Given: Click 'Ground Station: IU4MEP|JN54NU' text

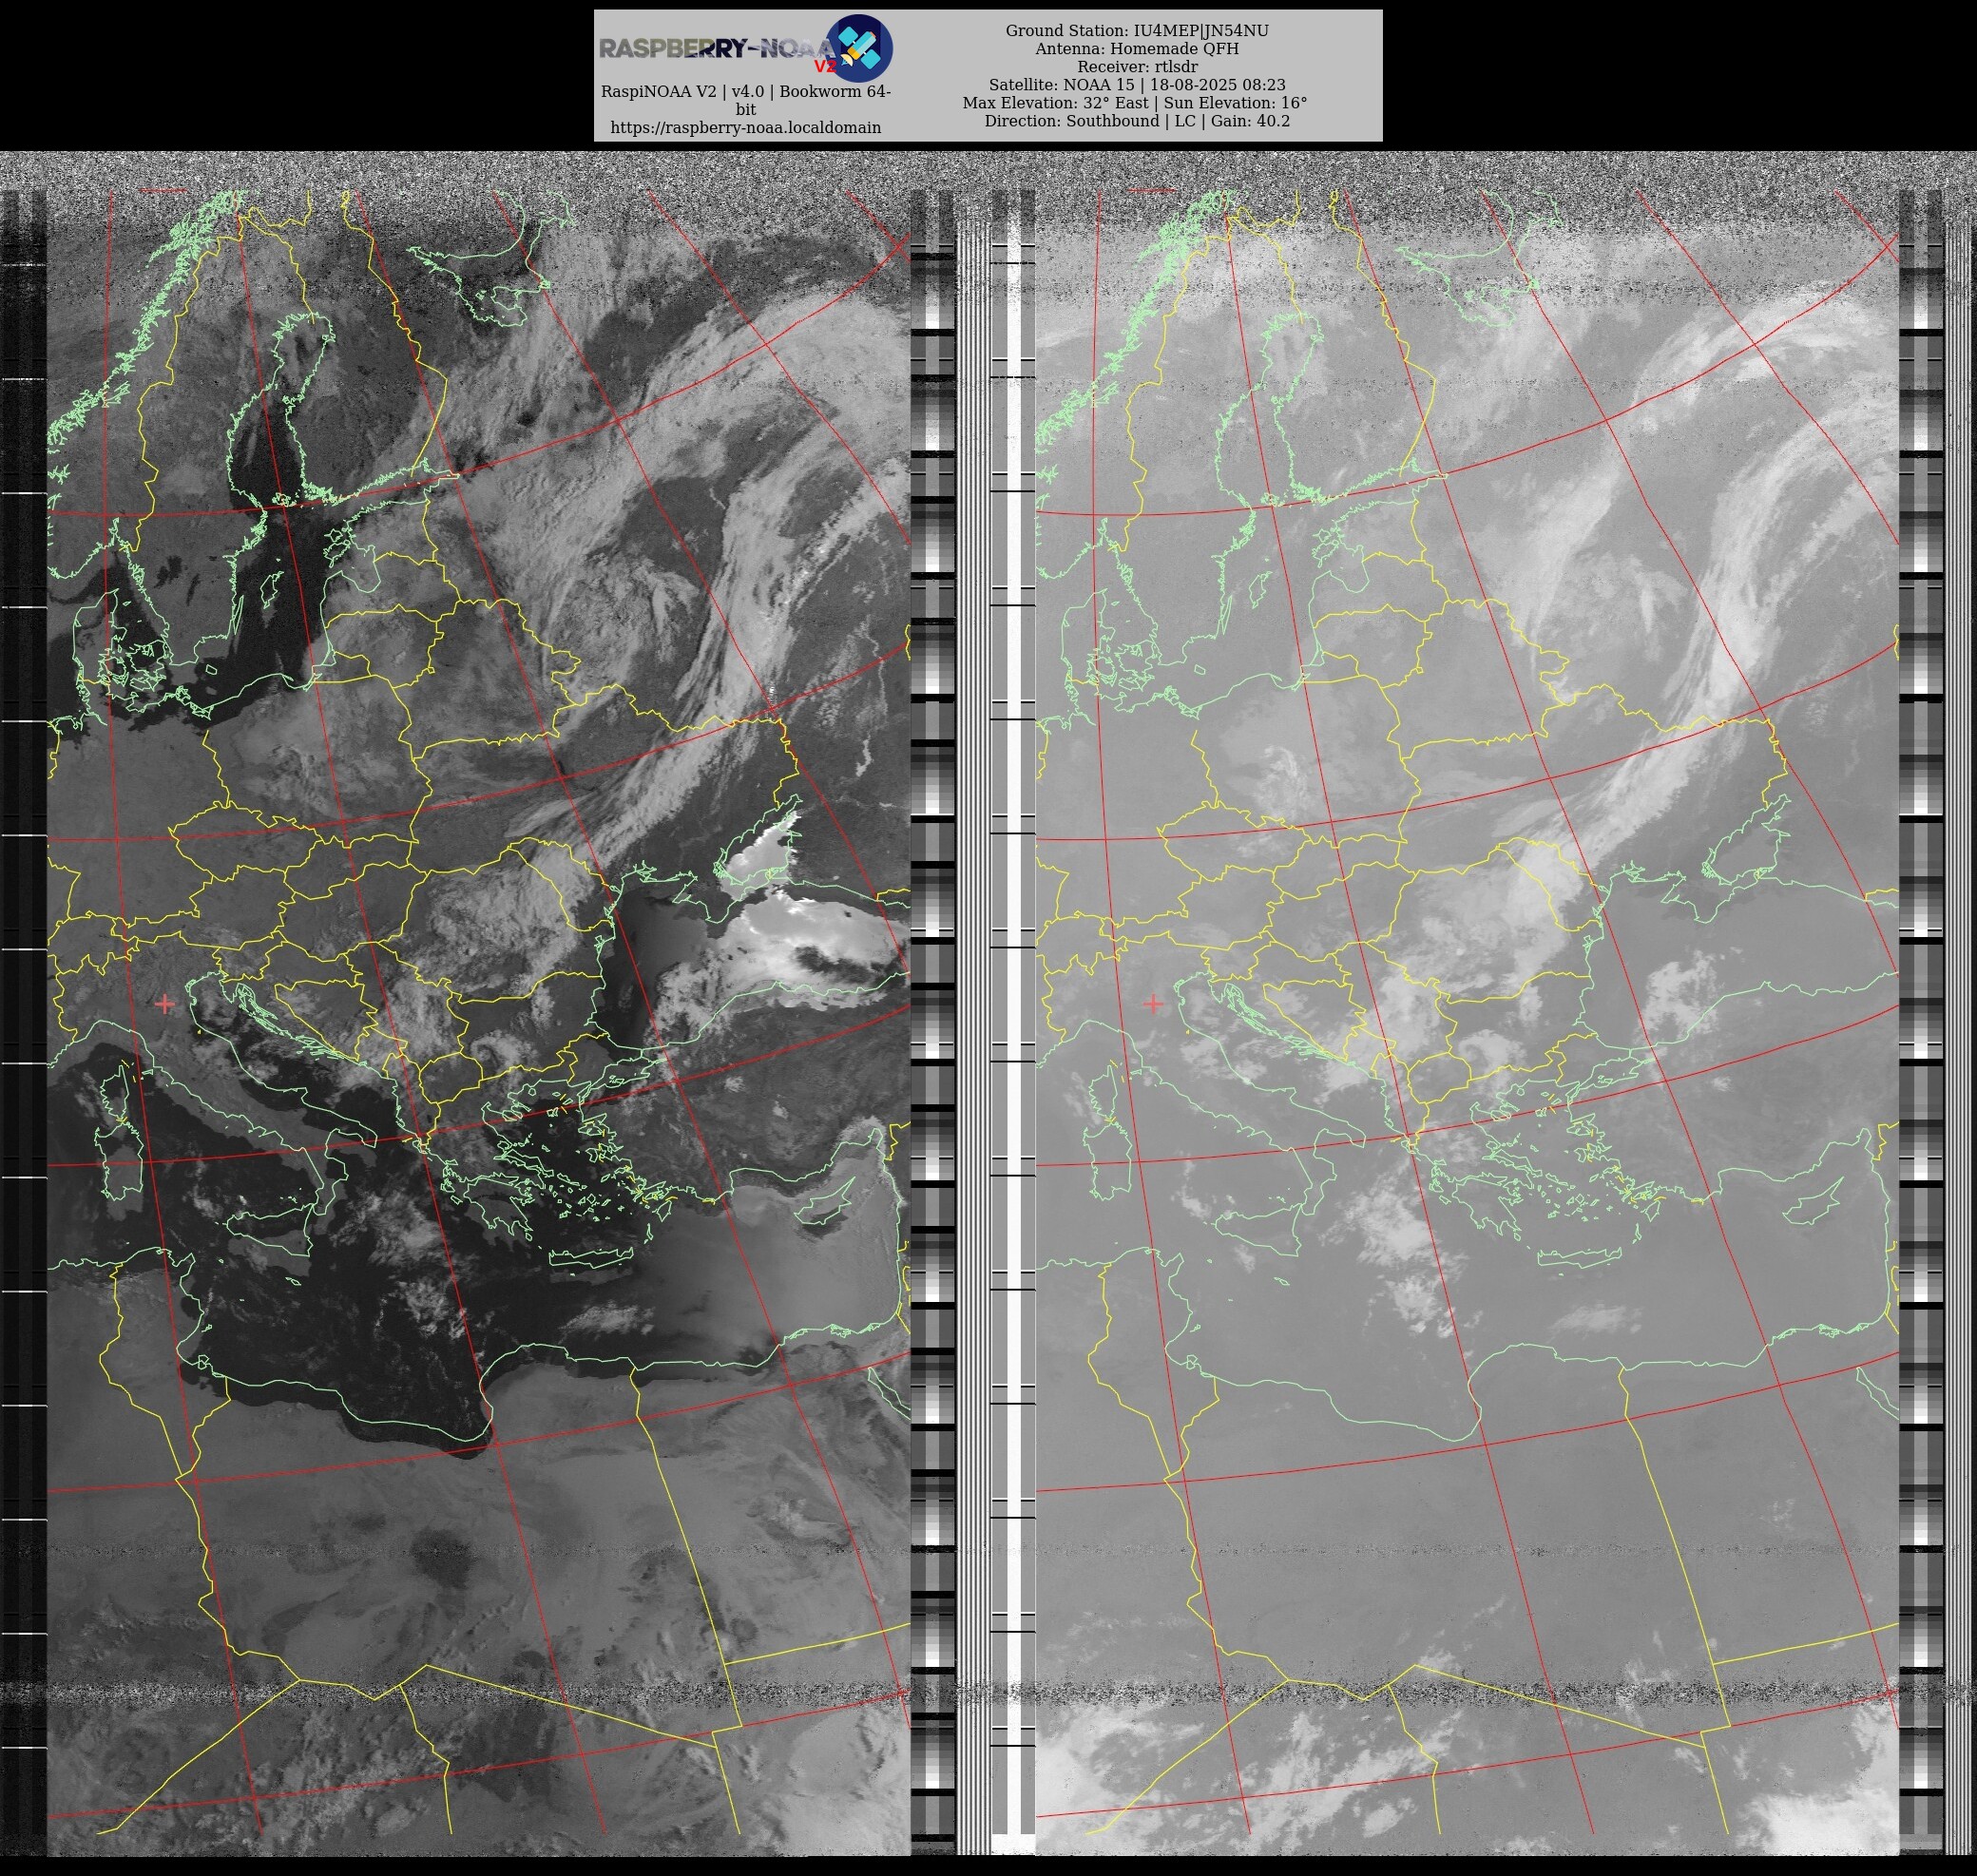Looking at the screenshot, I should (x=1137, y=31).
